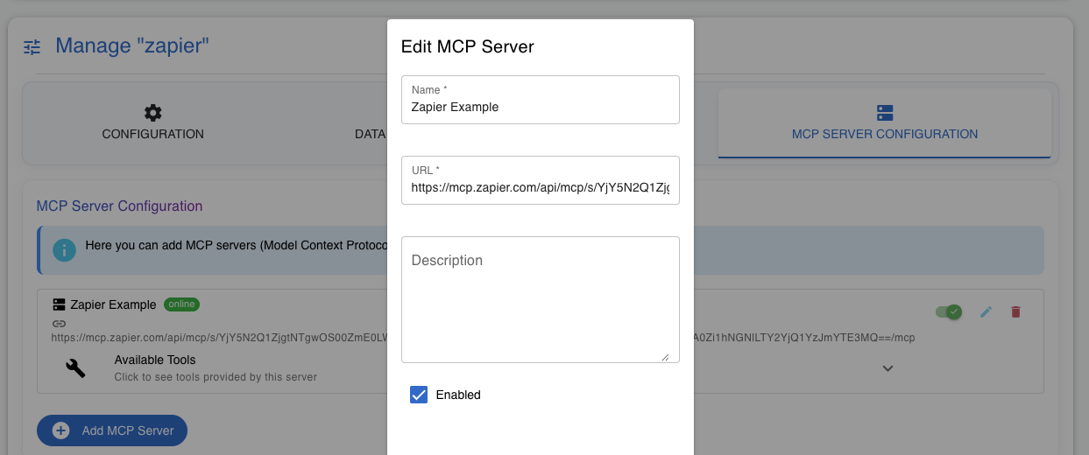Click the Description box resize handle
This screenshot has height=455, width=1089.
pyautogui.click(x=665, y=356)
